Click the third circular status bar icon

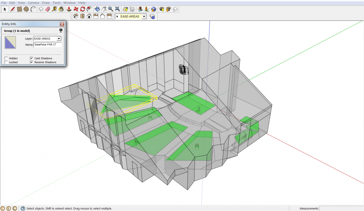[x=15, y=208]
